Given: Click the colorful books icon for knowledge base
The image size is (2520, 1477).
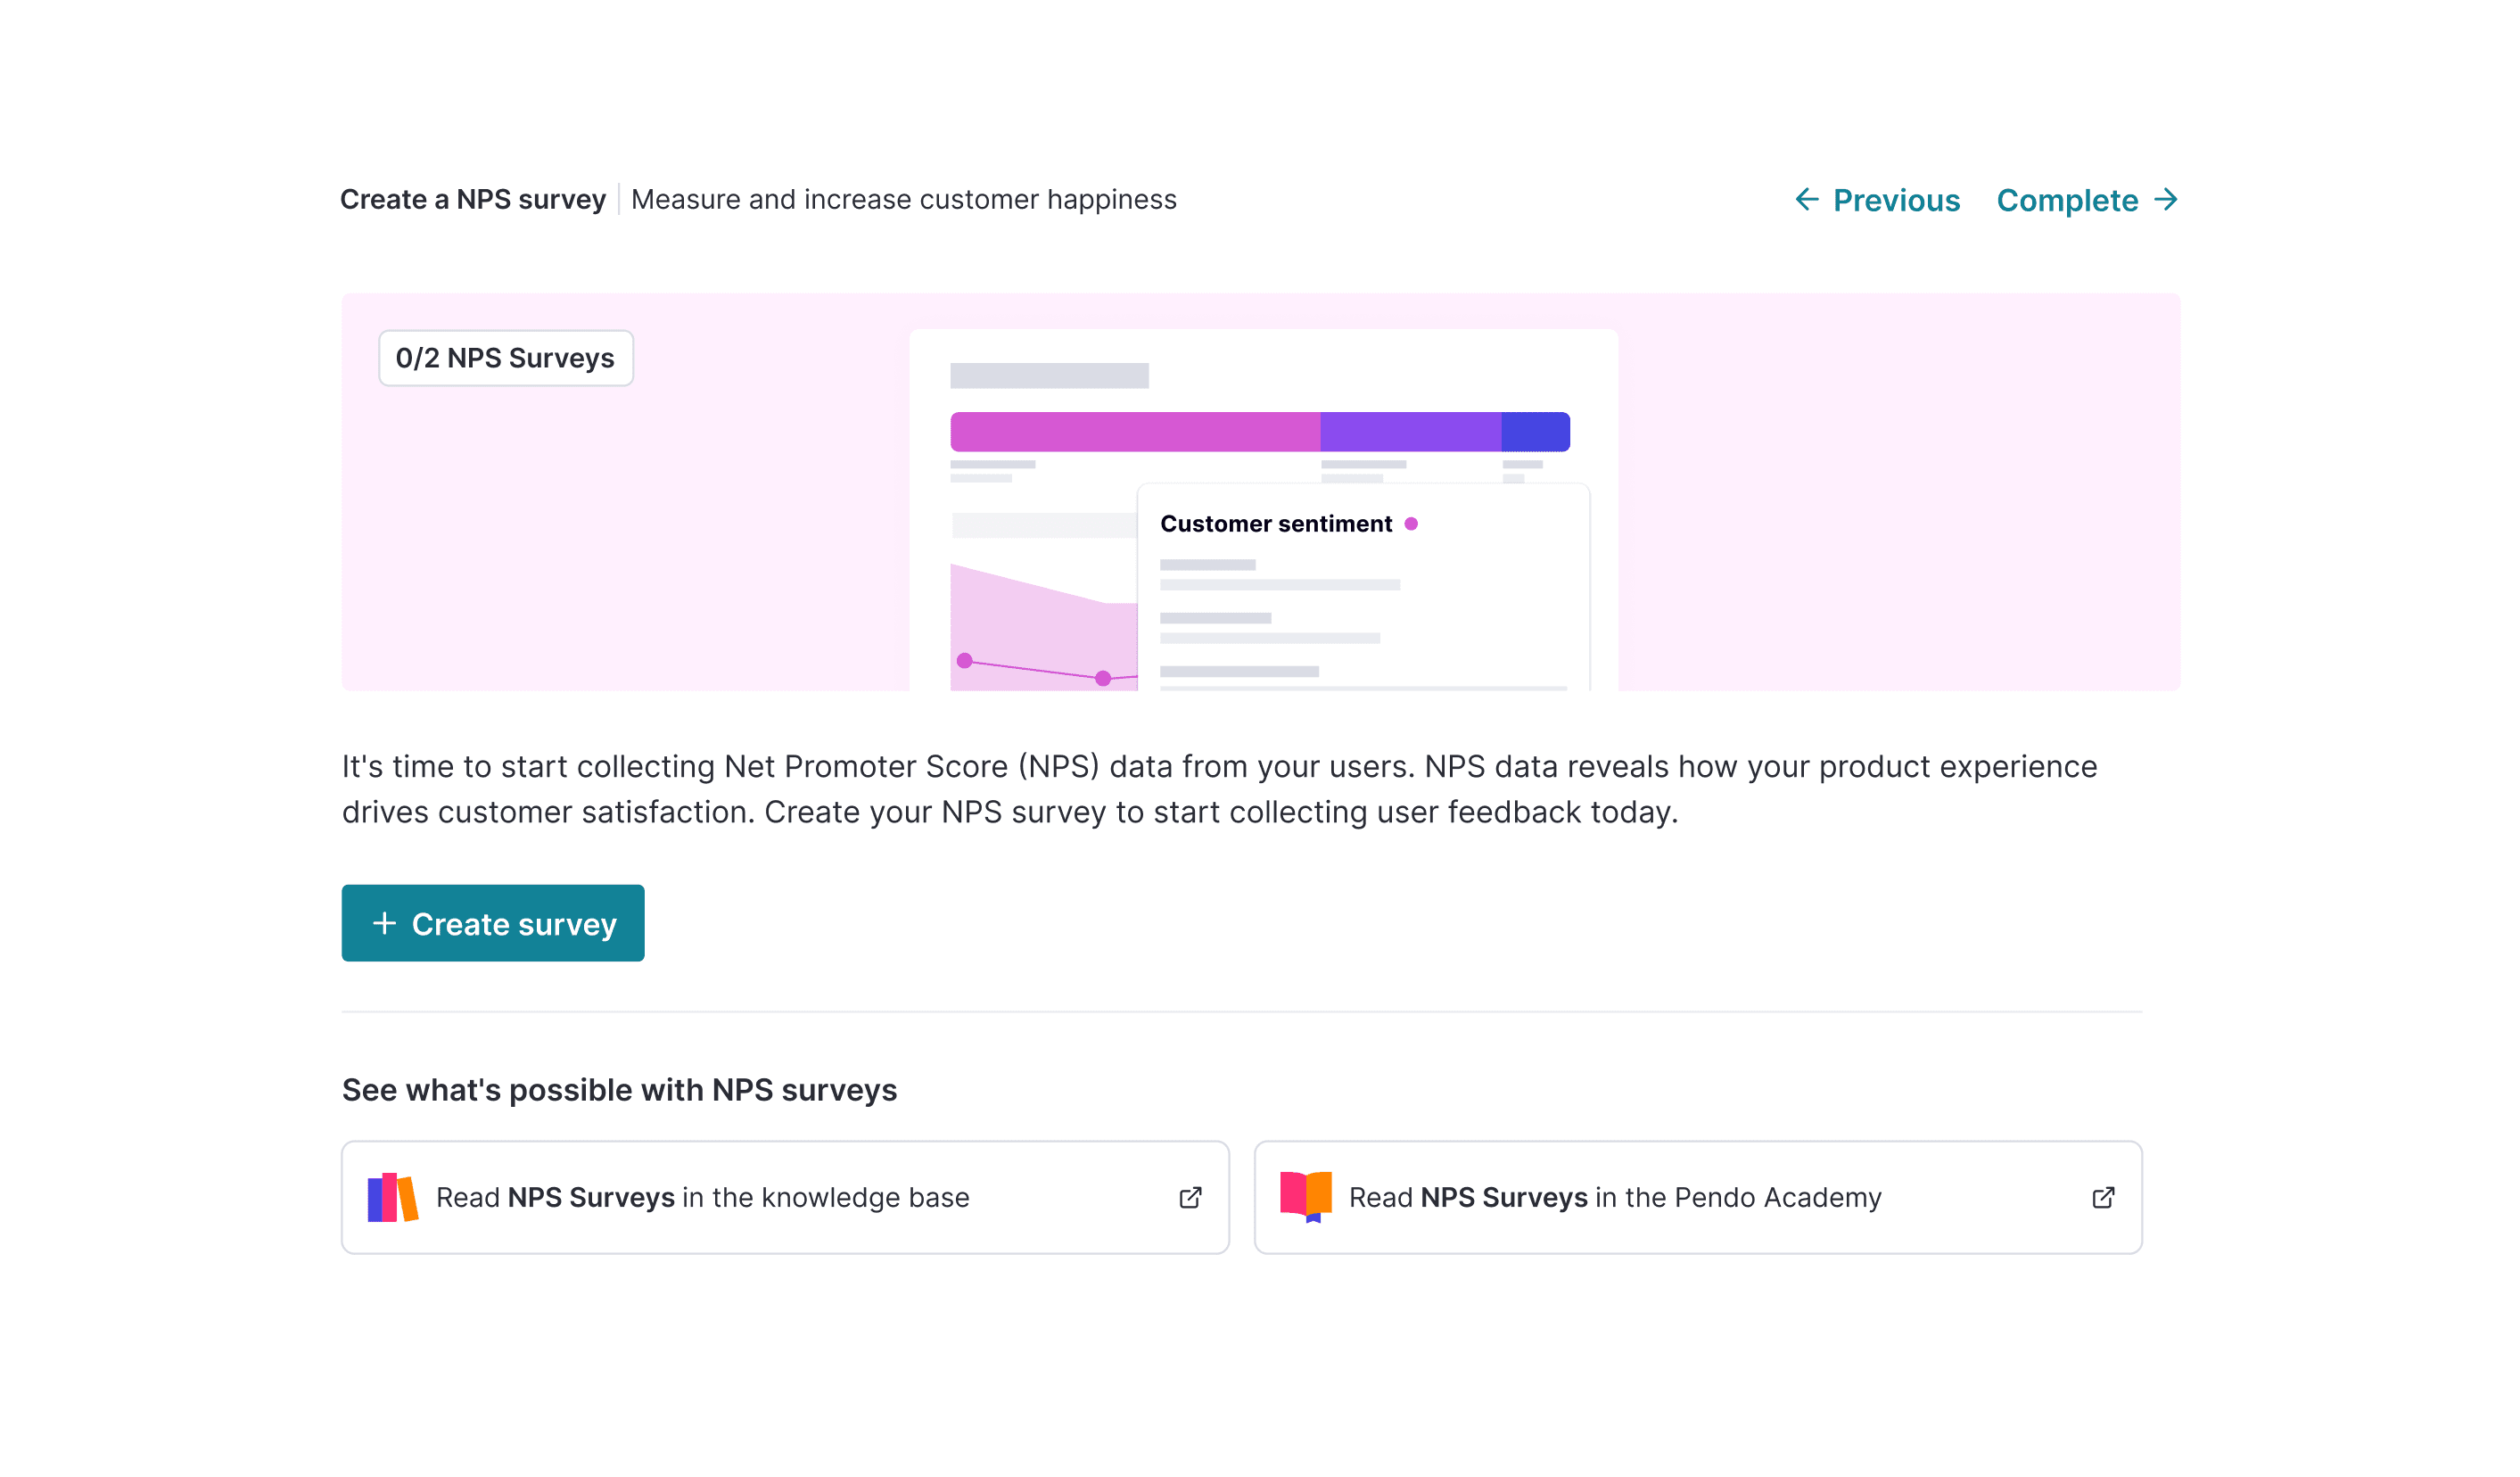Looking at the screenshot, I should tap(392, 1197).
